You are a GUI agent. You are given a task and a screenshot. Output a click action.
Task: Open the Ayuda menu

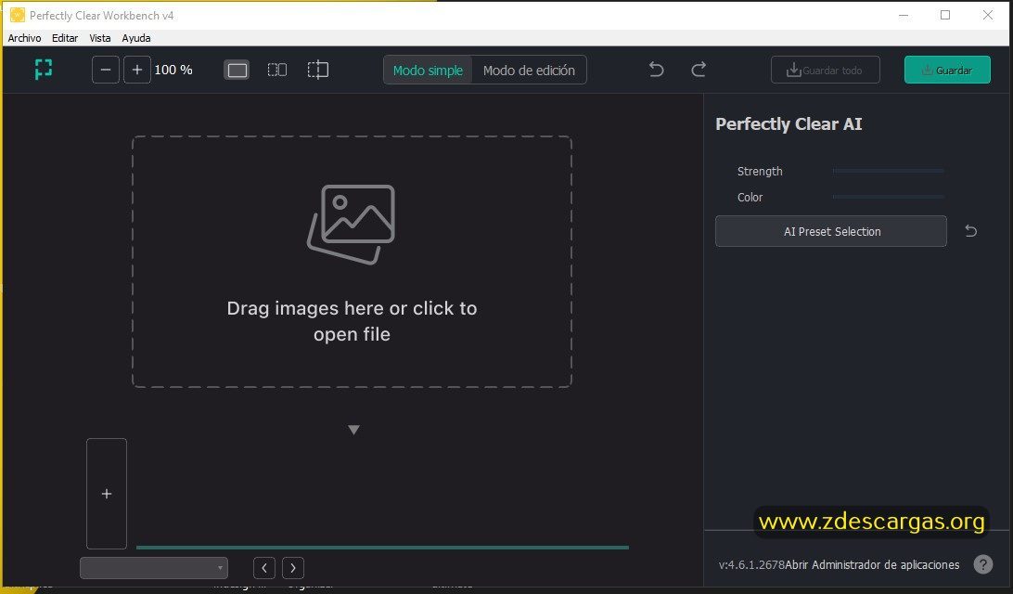click(136, 38)
